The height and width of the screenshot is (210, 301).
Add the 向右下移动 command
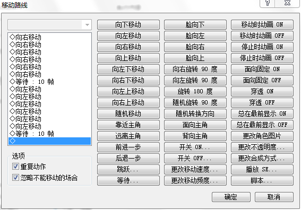point(128,80)
